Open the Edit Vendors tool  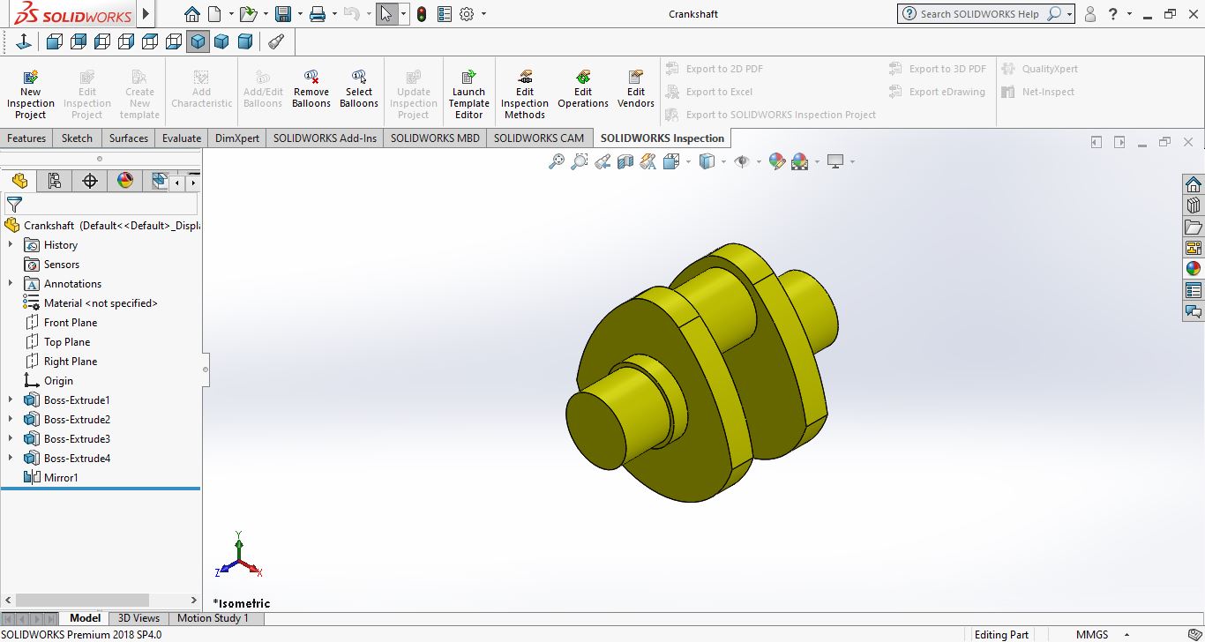click(x=635, y=91)
